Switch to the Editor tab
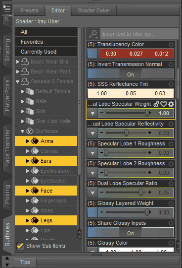This screenshot has width=182, height=268. coord(58,10)
